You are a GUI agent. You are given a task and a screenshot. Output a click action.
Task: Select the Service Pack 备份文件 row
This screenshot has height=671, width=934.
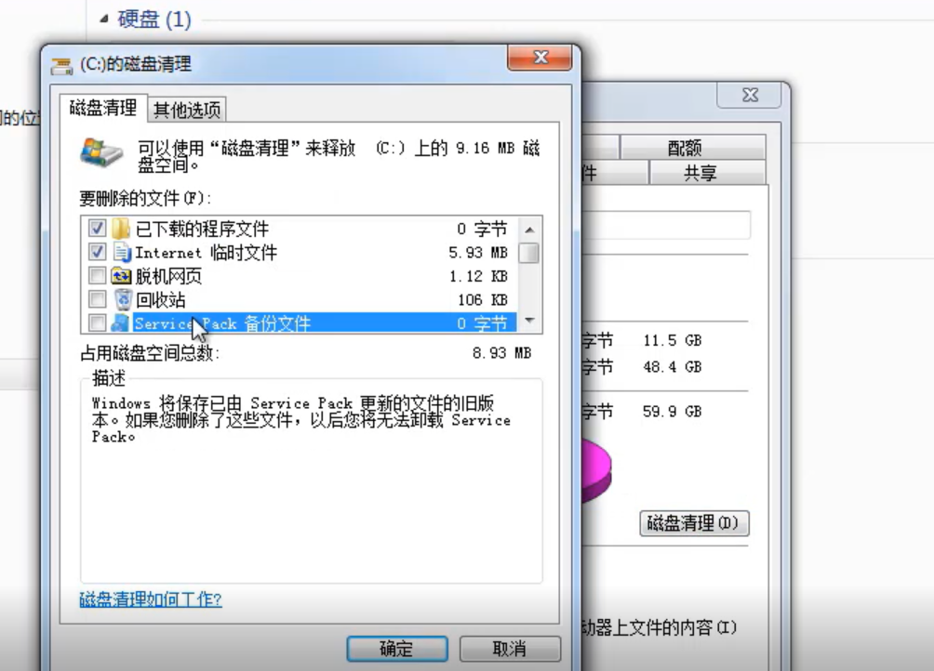coord(299,323)
